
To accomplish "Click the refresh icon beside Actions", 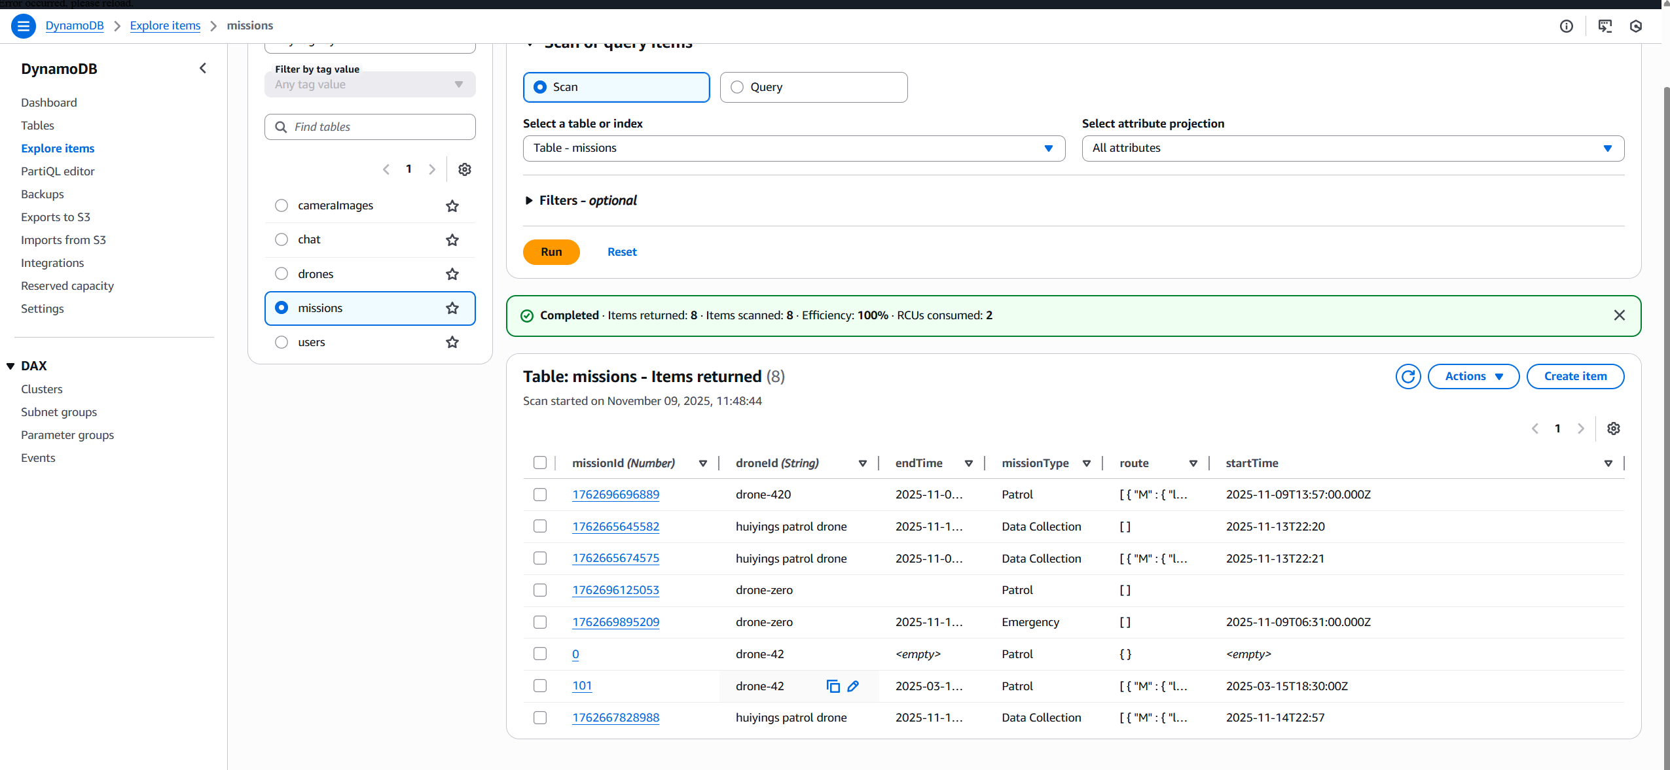I will (x=1407, y=377).
